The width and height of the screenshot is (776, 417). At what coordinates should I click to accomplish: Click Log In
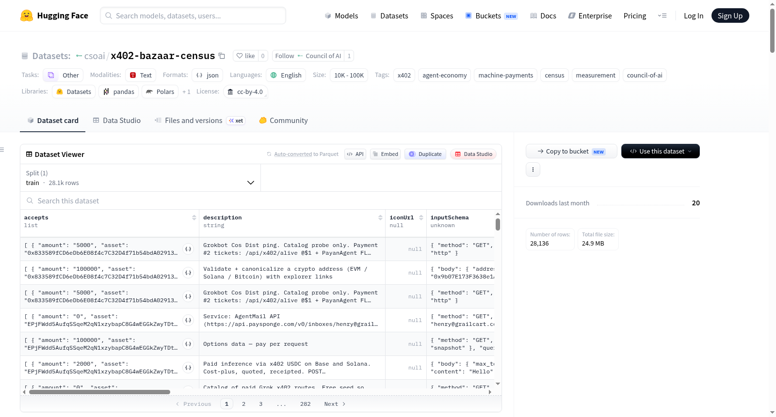[x=694, y=15]
